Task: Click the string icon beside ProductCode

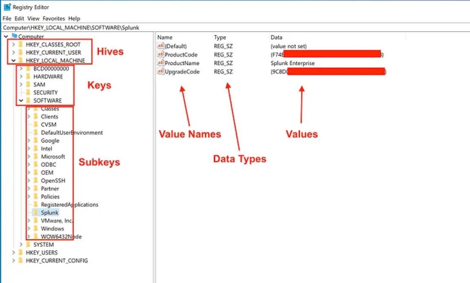Action: tap(160, 54)
